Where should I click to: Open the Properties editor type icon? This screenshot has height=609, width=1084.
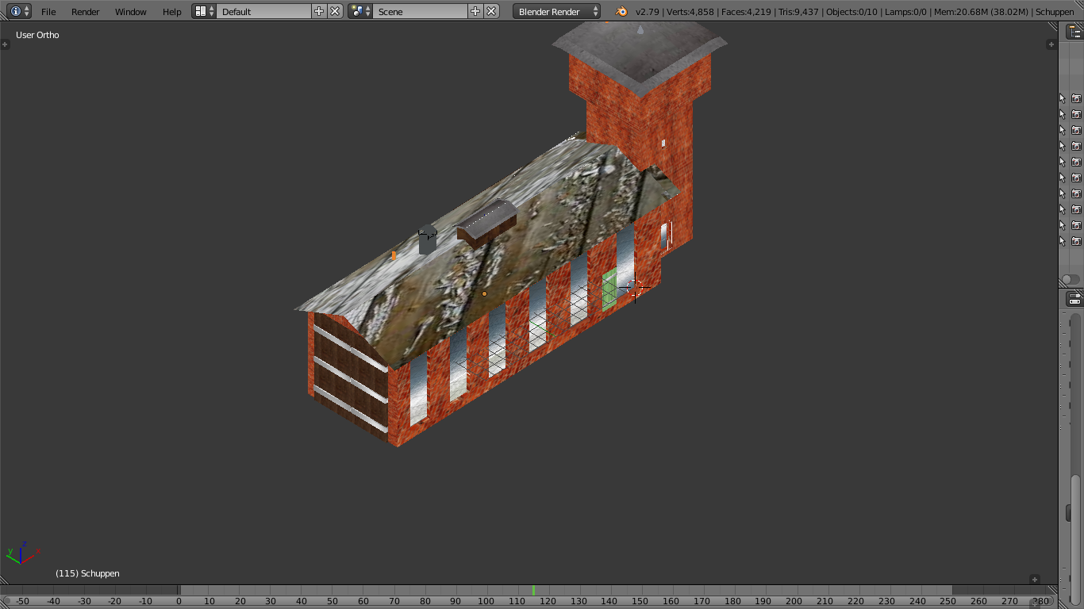1074,299
